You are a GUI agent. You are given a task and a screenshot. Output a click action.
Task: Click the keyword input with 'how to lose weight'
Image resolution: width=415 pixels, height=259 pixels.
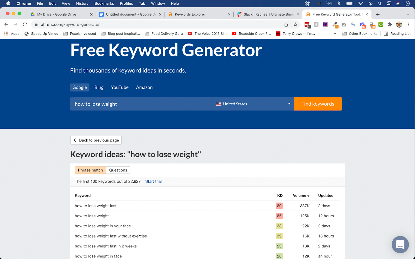[x=141, y=104]
